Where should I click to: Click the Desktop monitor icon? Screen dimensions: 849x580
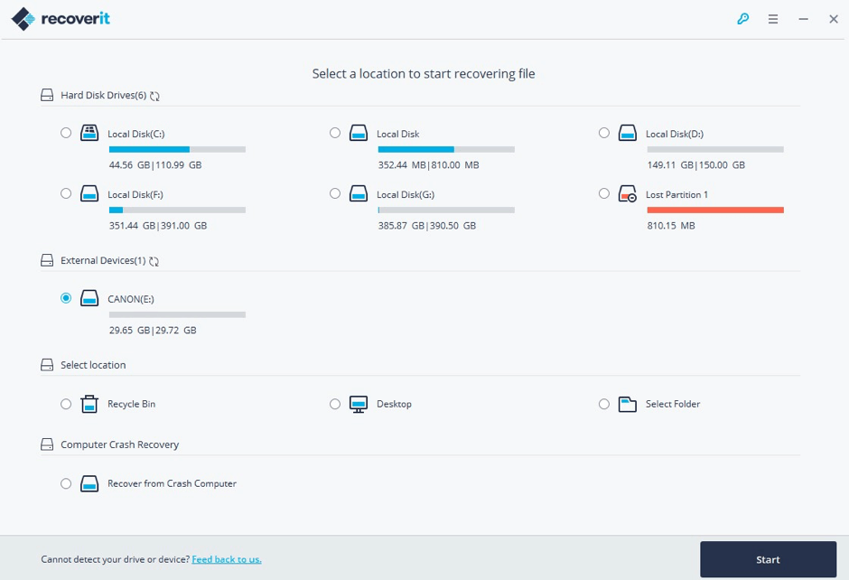[x=359, y=404]
